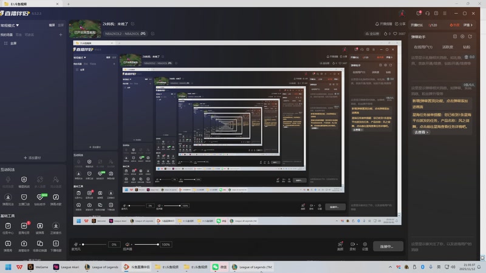
Task: Select 我的场景 scenes tab
Action: click(x=6, y=35)
